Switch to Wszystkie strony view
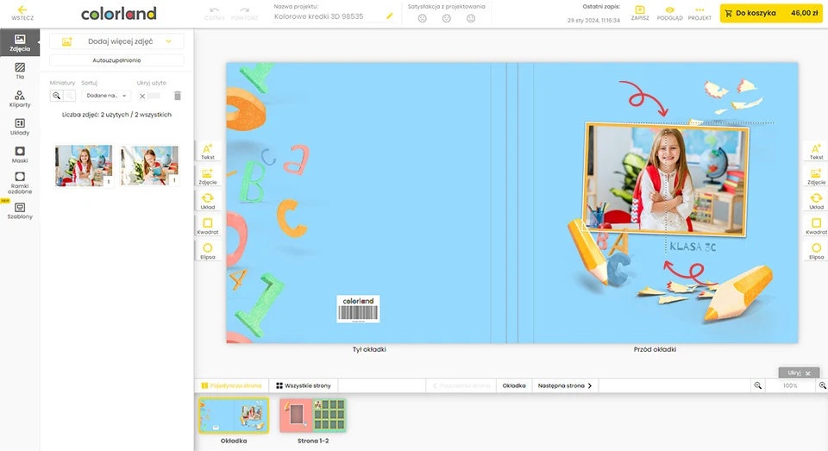 (x=304, y=385)
